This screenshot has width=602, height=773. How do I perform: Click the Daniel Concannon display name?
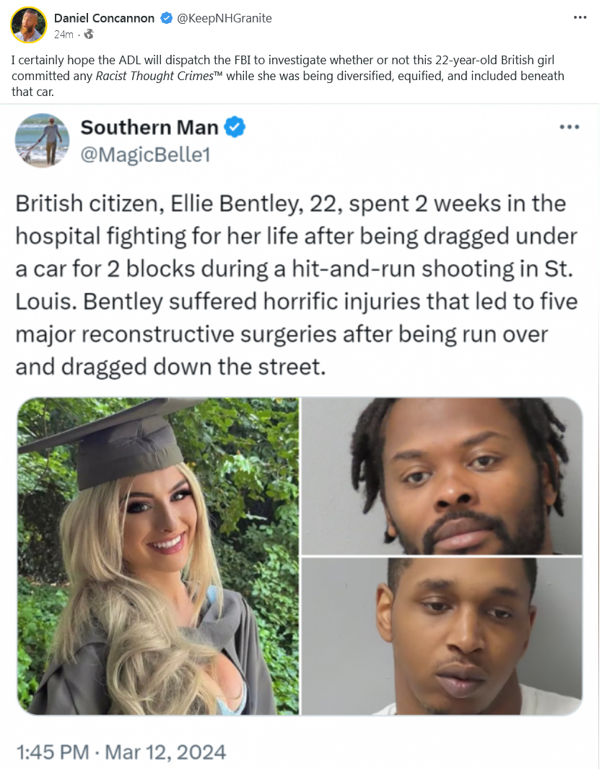coord(104,18)
